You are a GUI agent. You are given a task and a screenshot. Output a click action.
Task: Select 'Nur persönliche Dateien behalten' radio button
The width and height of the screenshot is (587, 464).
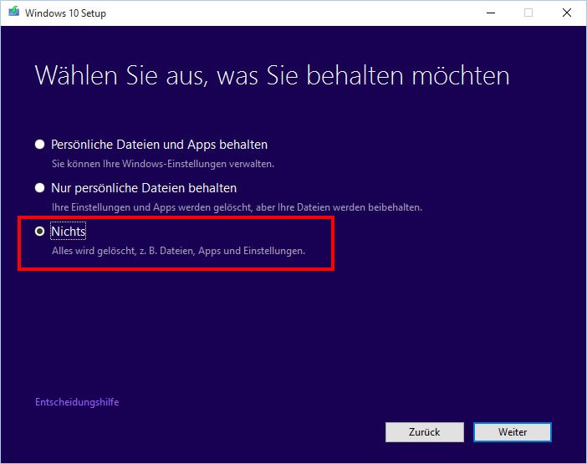point(39,188)
